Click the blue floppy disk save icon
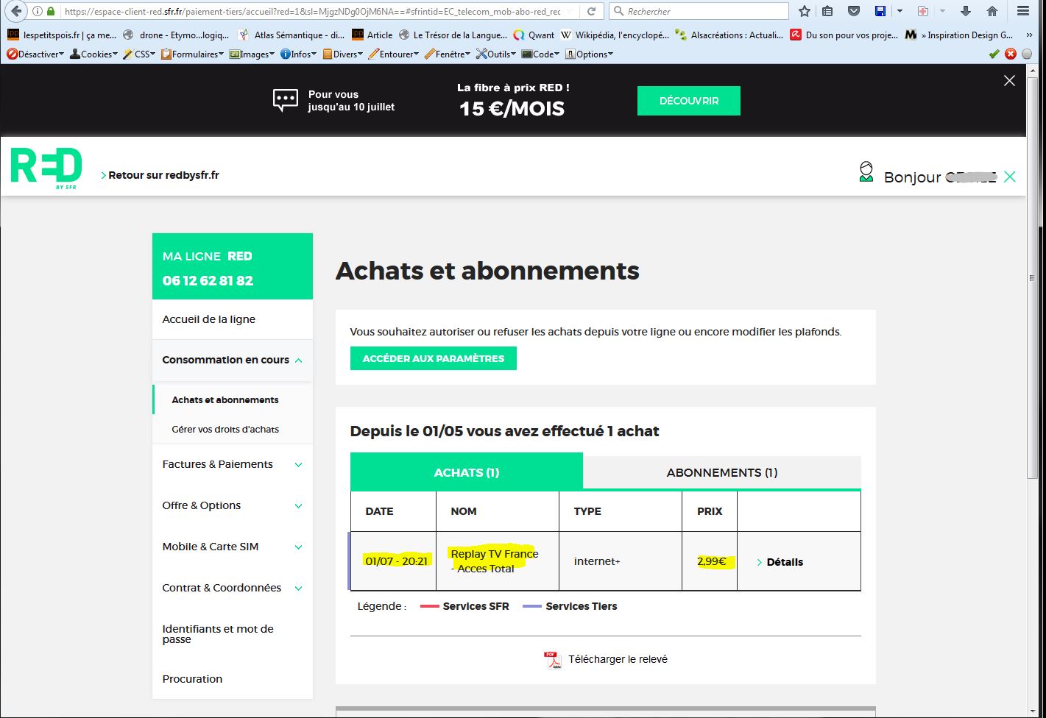The width and height of the screenshot is (1046, 718). click(880, 11)
